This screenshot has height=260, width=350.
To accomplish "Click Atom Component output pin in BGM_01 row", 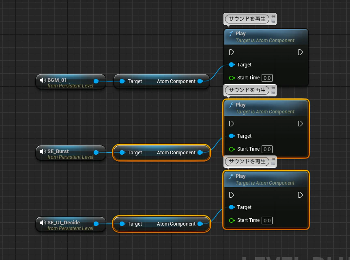I will 200,81.
